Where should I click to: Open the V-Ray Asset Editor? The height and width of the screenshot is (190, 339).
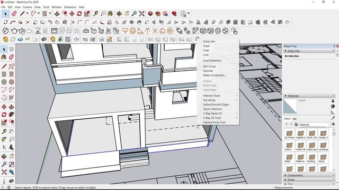click(x=5, y=31)
